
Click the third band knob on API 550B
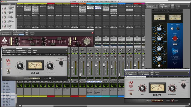[159, 49]
